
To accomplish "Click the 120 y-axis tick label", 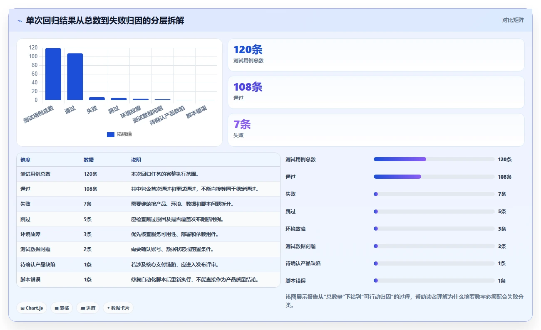I will [33, 48].
